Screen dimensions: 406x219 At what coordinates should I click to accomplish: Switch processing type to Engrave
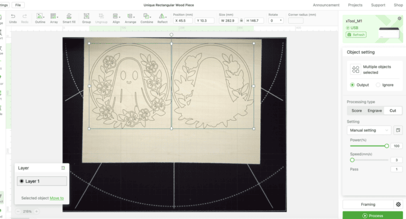(x=375, y=110)
